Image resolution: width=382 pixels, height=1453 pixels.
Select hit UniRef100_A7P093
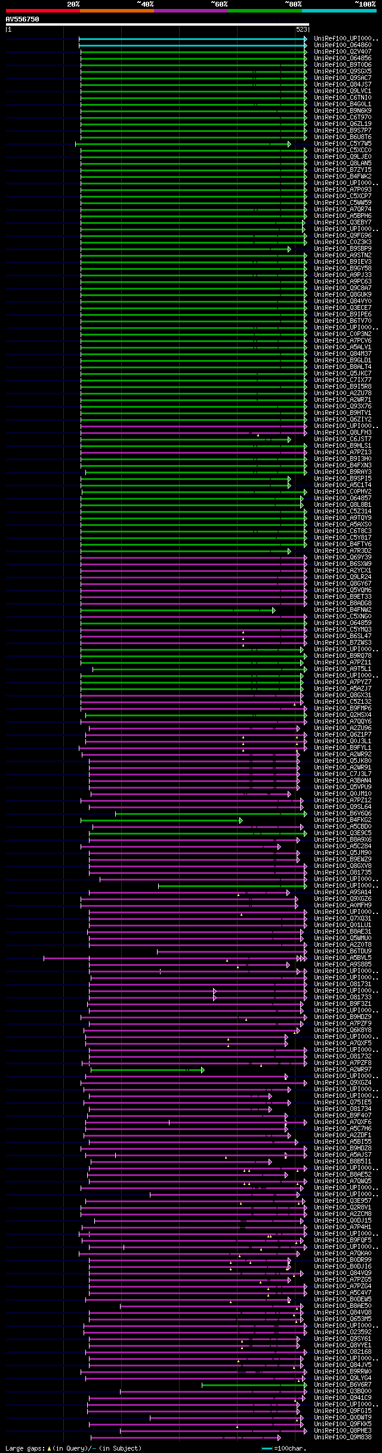pyautogui.click(x=343, y=189)
